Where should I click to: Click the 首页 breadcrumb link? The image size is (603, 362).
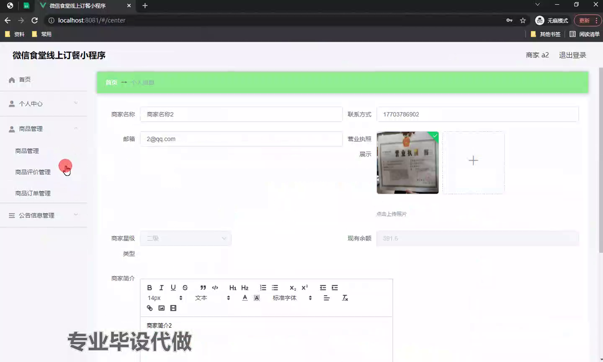pyautogui.click(x=111, y=83)
